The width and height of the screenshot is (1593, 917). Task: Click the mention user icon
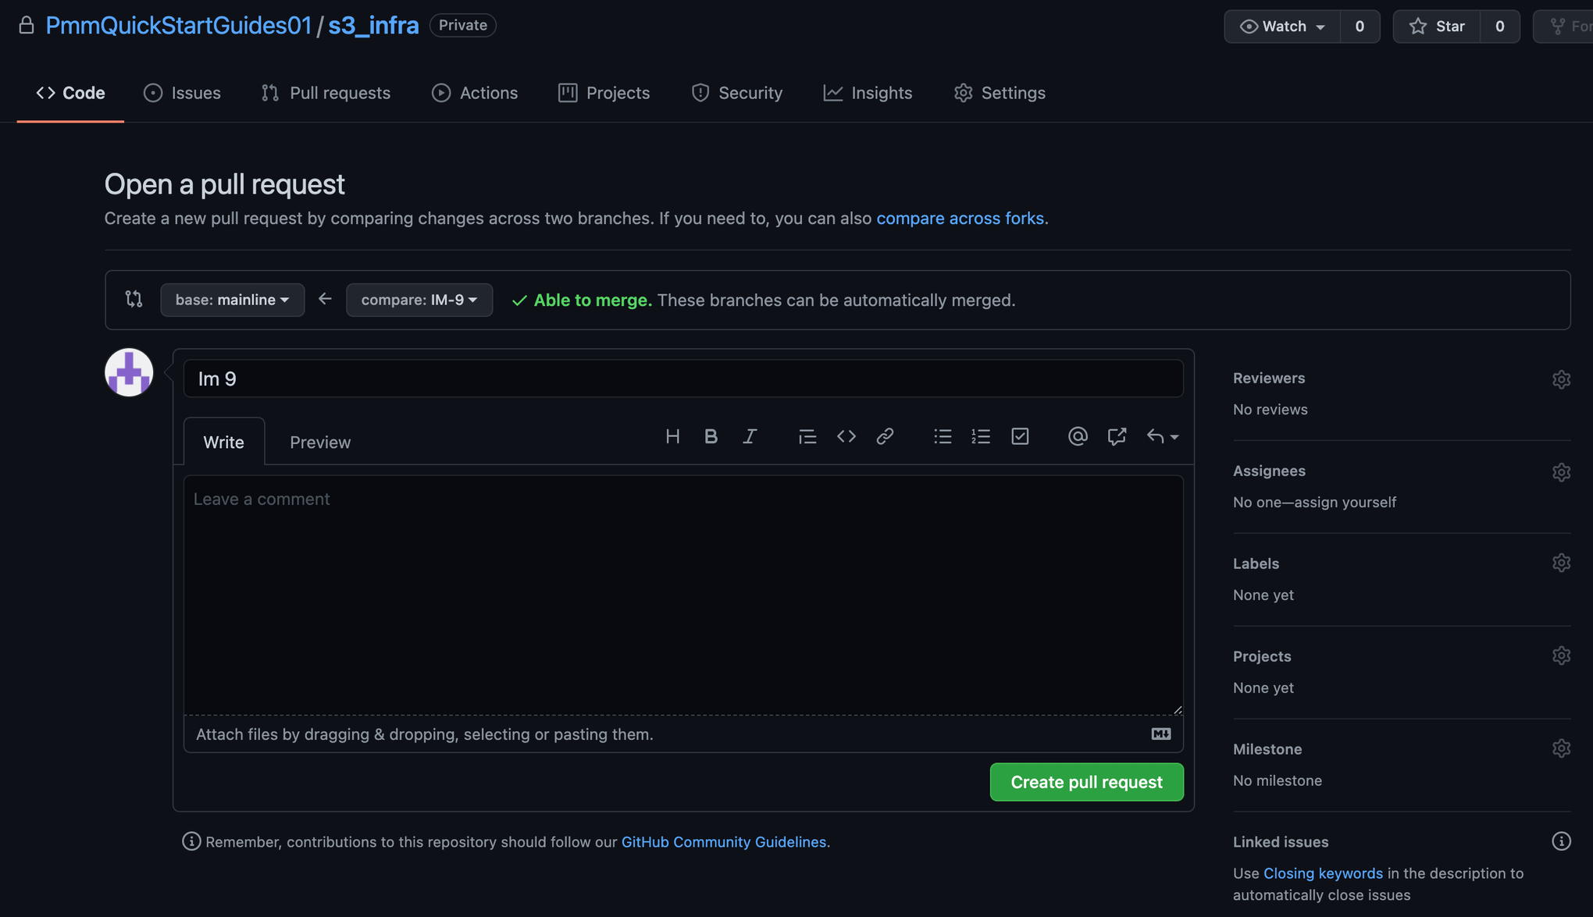point(1078,436)
